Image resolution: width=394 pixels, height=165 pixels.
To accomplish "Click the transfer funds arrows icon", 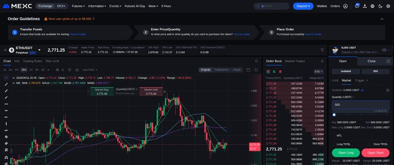I will click(362, 90).
